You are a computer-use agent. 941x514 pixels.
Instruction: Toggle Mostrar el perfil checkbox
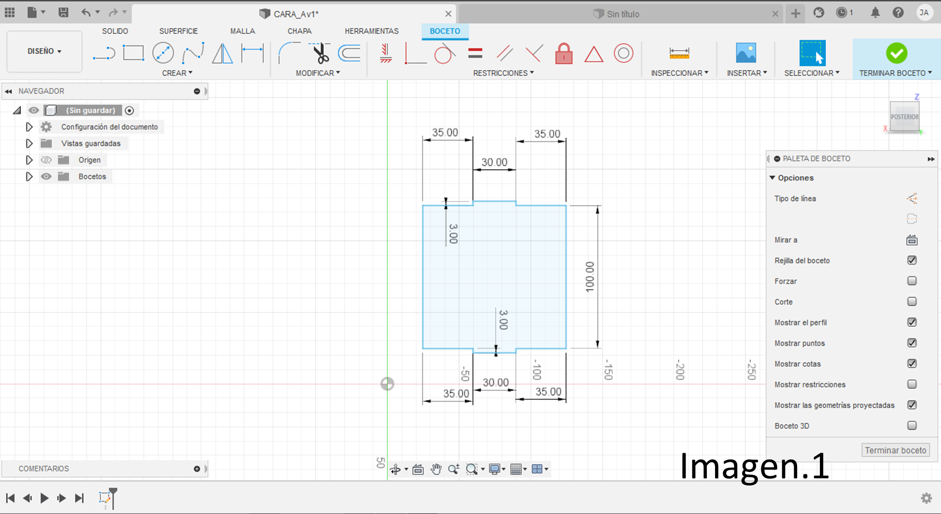pyautogui.click(x=912, y=322)
